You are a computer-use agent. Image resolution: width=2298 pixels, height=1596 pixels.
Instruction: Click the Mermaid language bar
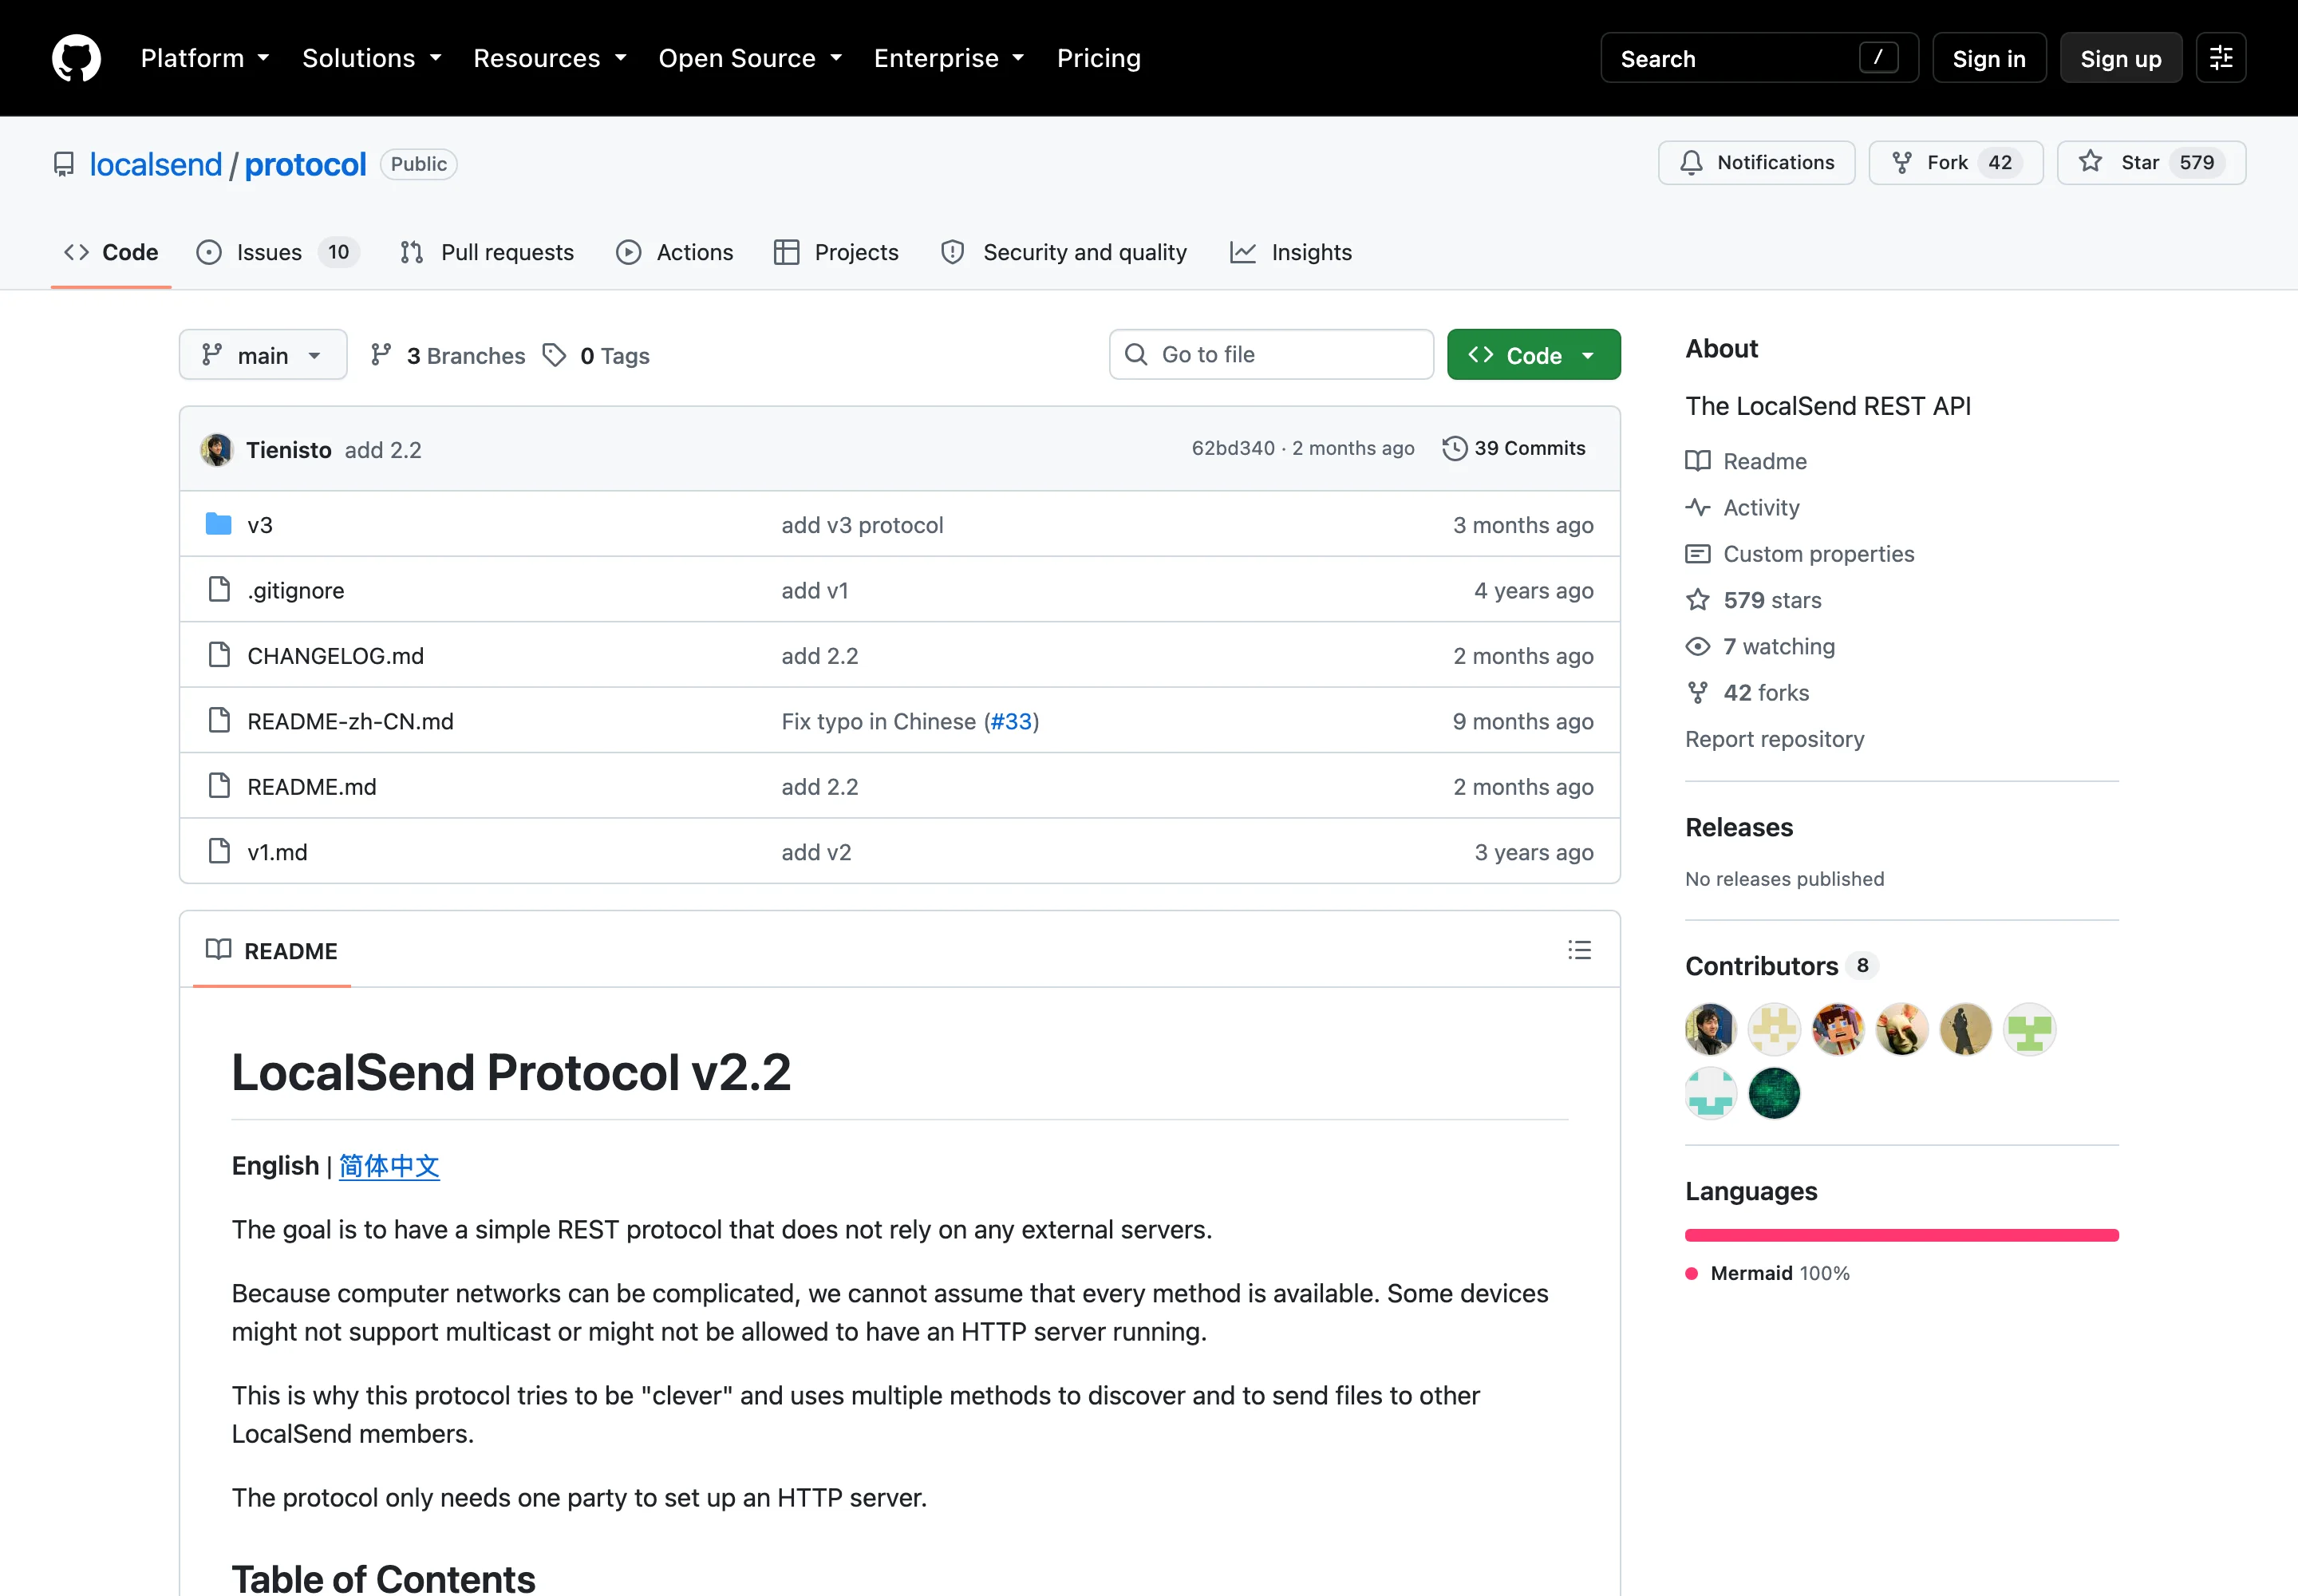(1901, 1235)
